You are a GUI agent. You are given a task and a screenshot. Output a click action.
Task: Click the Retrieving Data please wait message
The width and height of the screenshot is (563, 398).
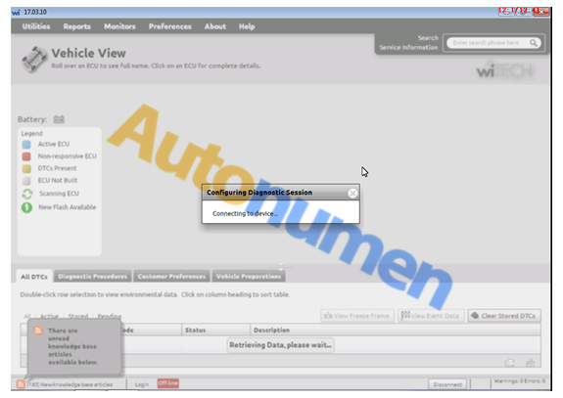(x=280, y=345)
